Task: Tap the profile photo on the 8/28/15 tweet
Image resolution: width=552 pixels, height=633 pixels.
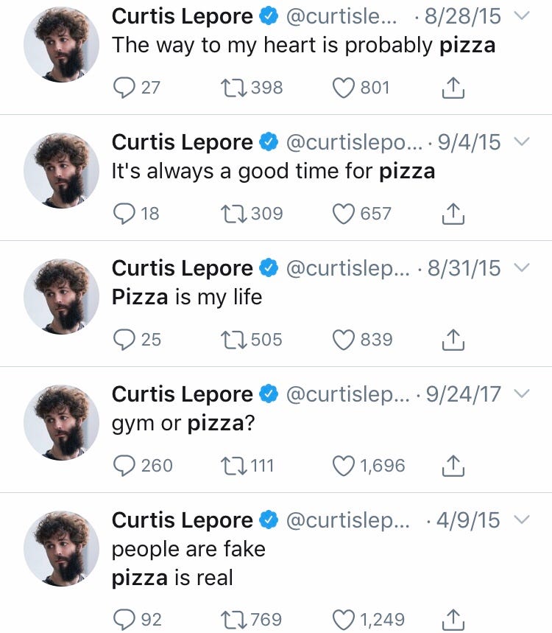Action: click(x=62, y=46)
